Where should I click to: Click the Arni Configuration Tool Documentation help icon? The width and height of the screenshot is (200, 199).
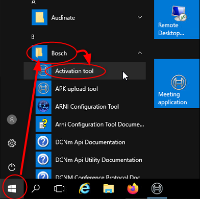pos(43,124)
